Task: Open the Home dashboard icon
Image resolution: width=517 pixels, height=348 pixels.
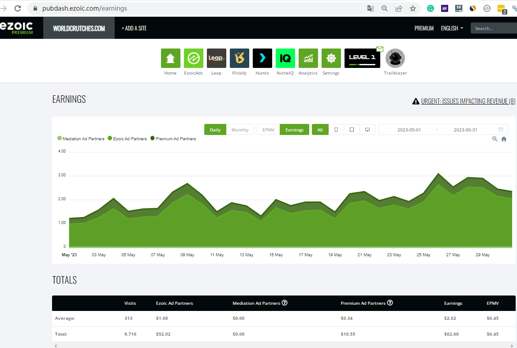Action: [170, 58]
